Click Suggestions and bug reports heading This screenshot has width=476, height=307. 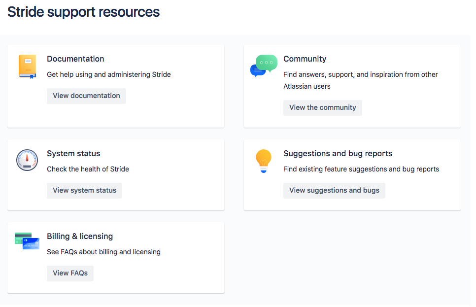tap(338, 154)
